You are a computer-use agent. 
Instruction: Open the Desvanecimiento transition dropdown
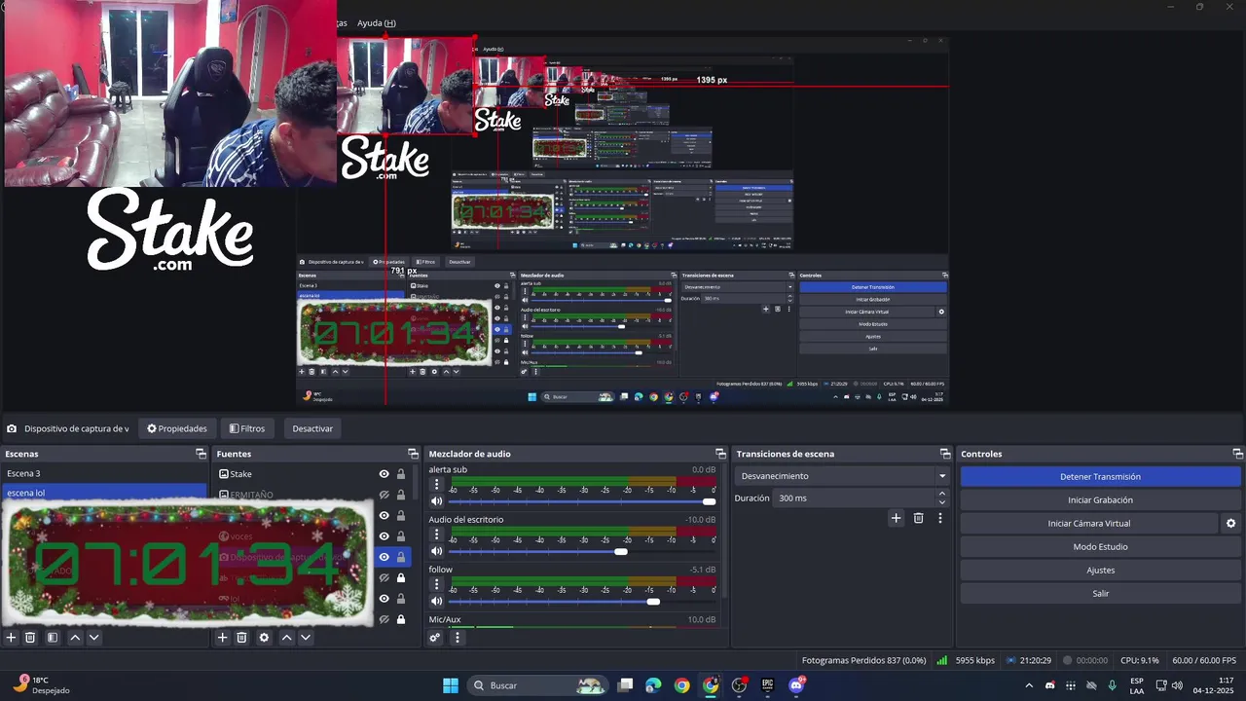(843, 476)
